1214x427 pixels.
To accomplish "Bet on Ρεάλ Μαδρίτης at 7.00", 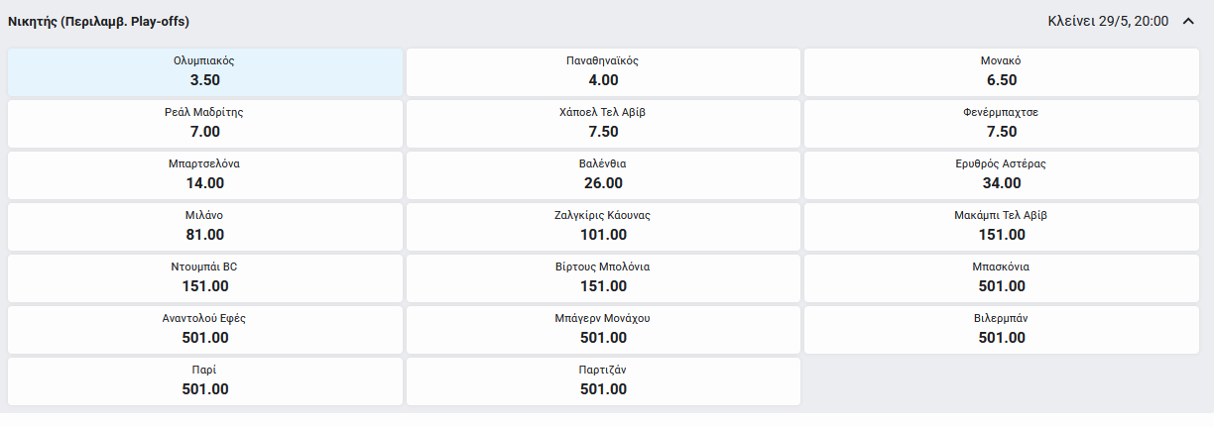I will 205,123.
